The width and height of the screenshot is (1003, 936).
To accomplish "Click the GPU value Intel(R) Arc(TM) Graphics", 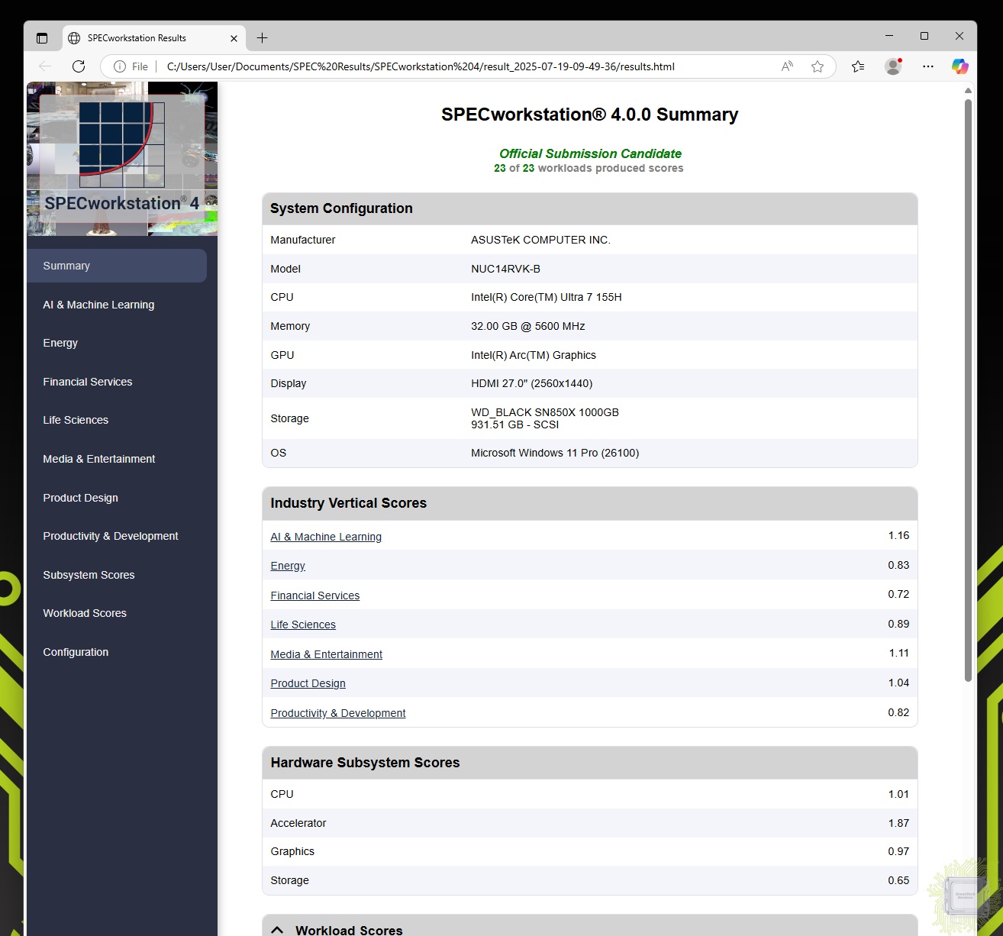I will click(534, 355).
